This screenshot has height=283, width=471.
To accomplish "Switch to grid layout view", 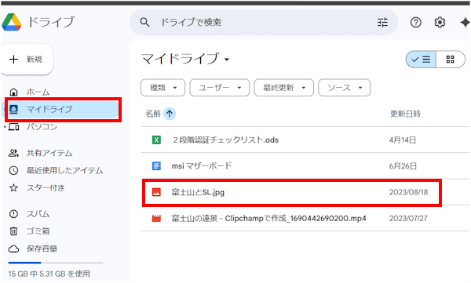I will (x=451, y=60).
